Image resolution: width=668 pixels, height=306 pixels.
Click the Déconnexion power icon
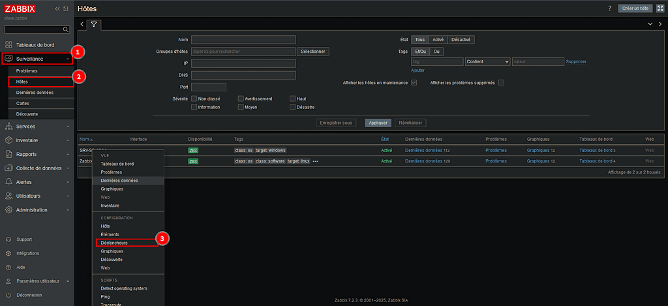point(8,295)
